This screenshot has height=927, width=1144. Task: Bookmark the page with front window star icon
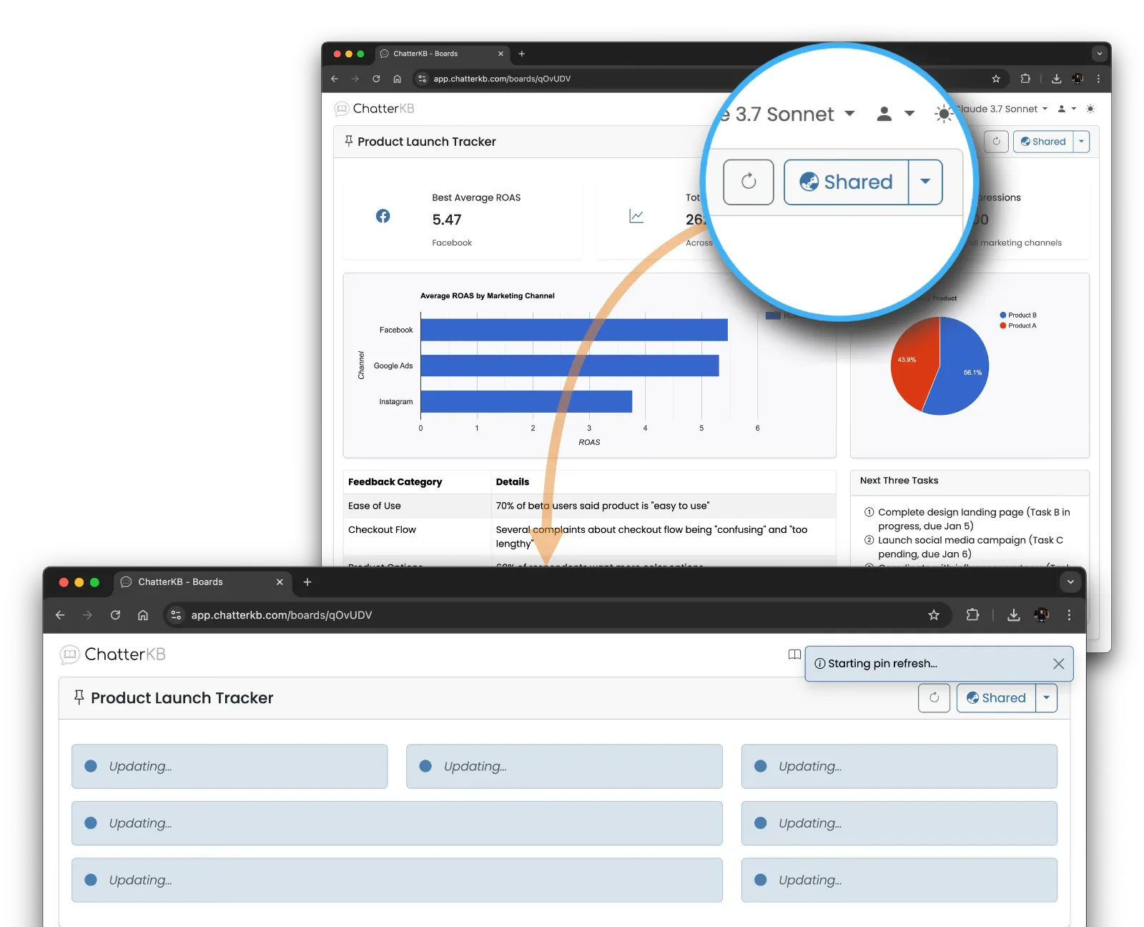[x=934, y=615]
